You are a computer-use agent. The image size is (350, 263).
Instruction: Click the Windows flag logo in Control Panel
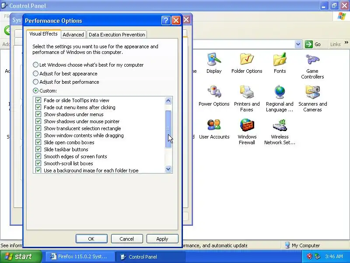coord(342,16)
